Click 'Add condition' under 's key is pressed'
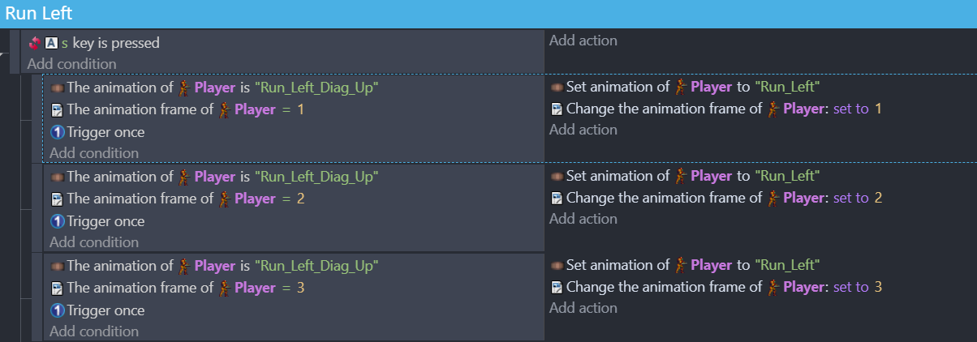The image size is (977, 342). (x=71, y=63)
